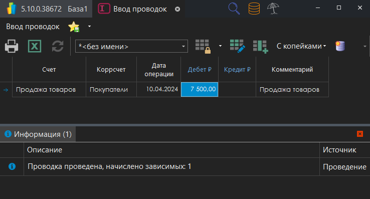Click the Ввод проводок form title

click(33, 27)
